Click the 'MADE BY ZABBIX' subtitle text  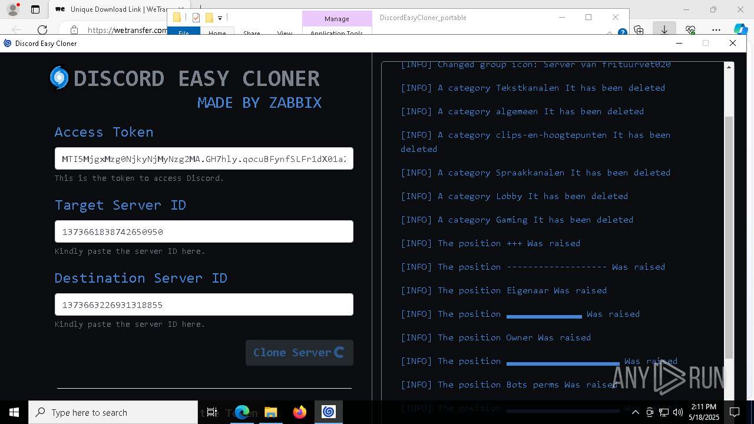point(259,102)
